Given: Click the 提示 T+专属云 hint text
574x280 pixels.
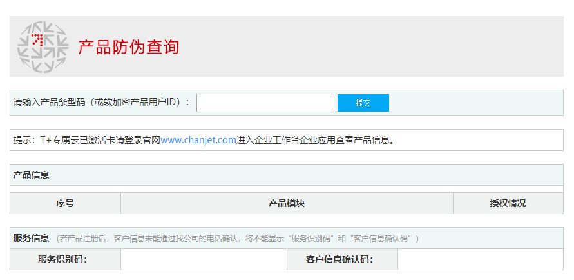Looking at the screenshot, I should [x=205, y=140].
